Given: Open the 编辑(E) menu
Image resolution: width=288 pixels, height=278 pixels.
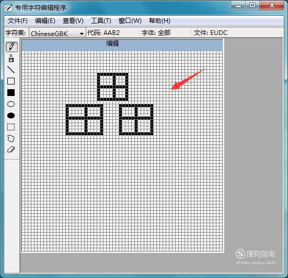Looking at the screenshot, I should 45,21.
